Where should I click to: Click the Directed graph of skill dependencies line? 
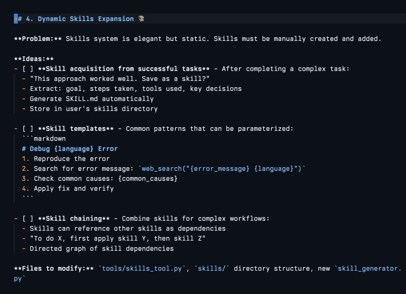[101, 249]
